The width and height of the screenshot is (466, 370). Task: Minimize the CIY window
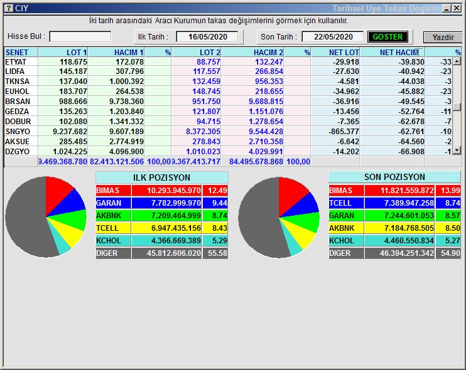(447, 8)
